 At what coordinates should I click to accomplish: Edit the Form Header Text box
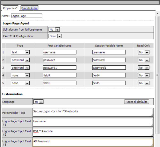(93, 113)
